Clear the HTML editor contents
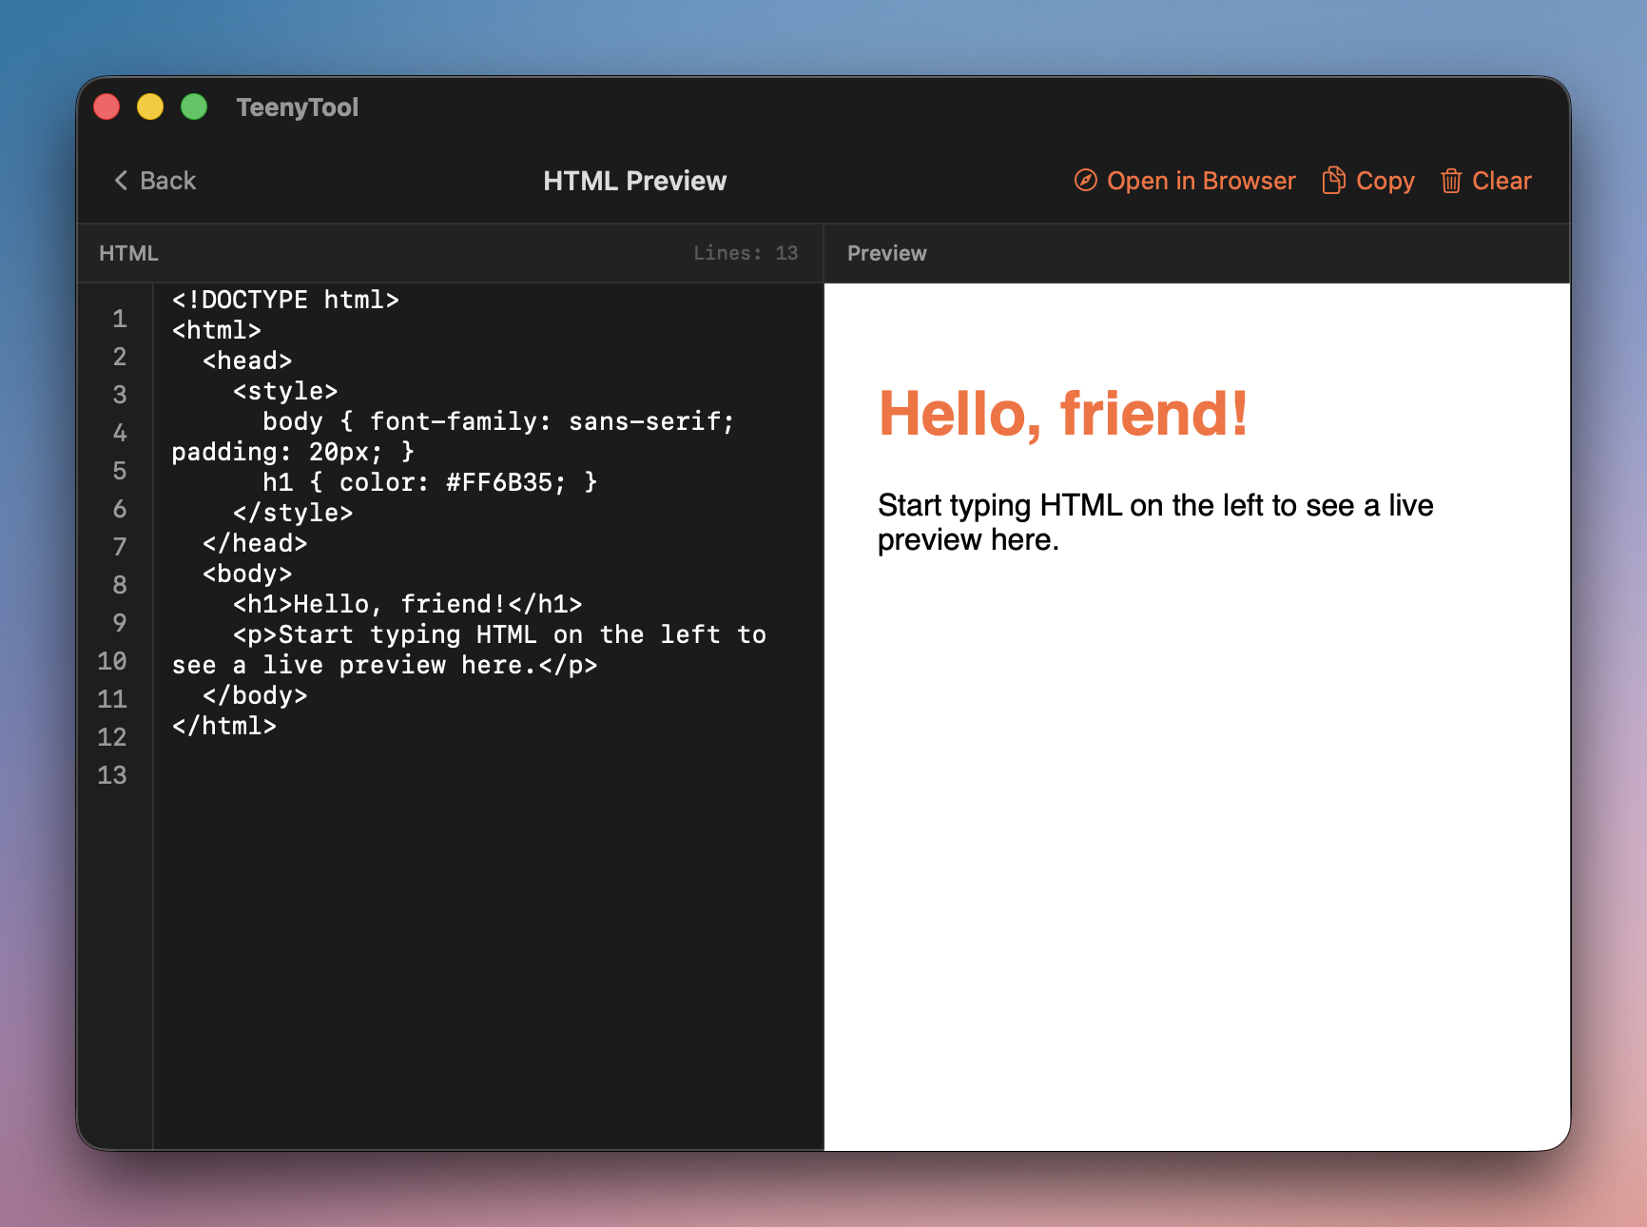Screen dimensions: 1647x1227 pyautogui.click(x=1502, y=181)
